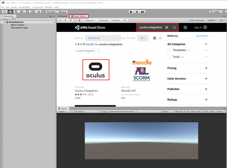
Task: Toggle Local handle rotation
Action: (62, 12)
